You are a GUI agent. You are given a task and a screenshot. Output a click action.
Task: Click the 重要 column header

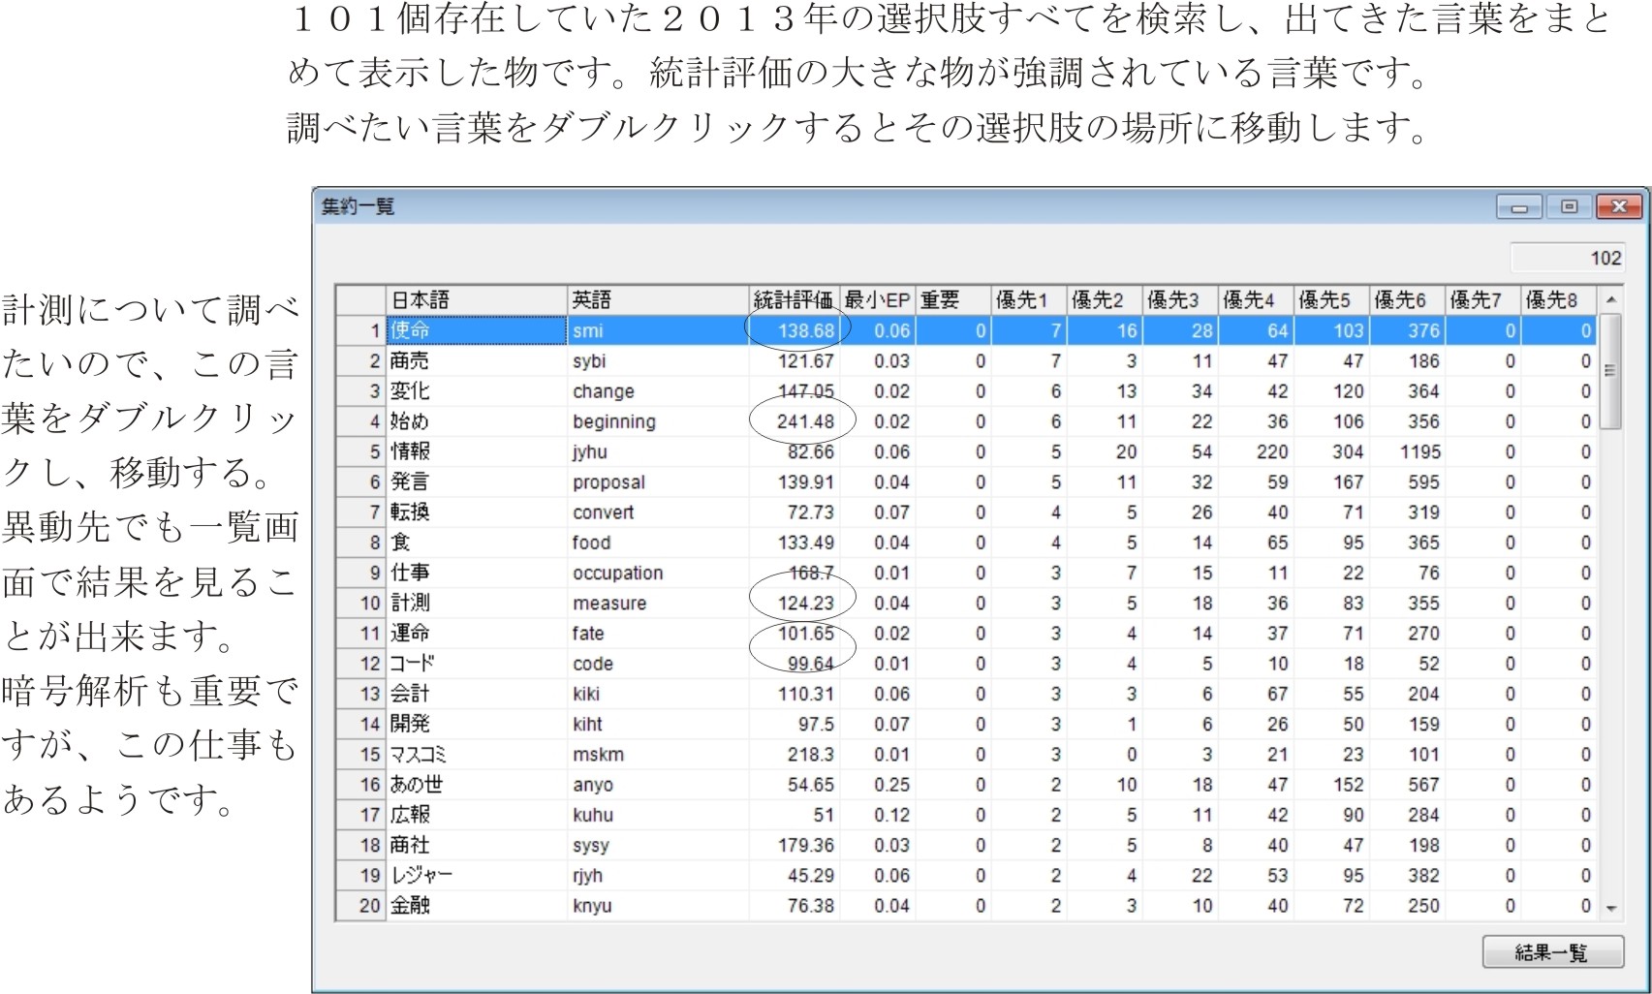pos(951,300)
